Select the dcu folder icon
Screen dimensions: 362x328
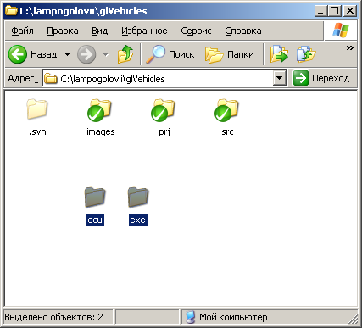(x=95, y=197)
